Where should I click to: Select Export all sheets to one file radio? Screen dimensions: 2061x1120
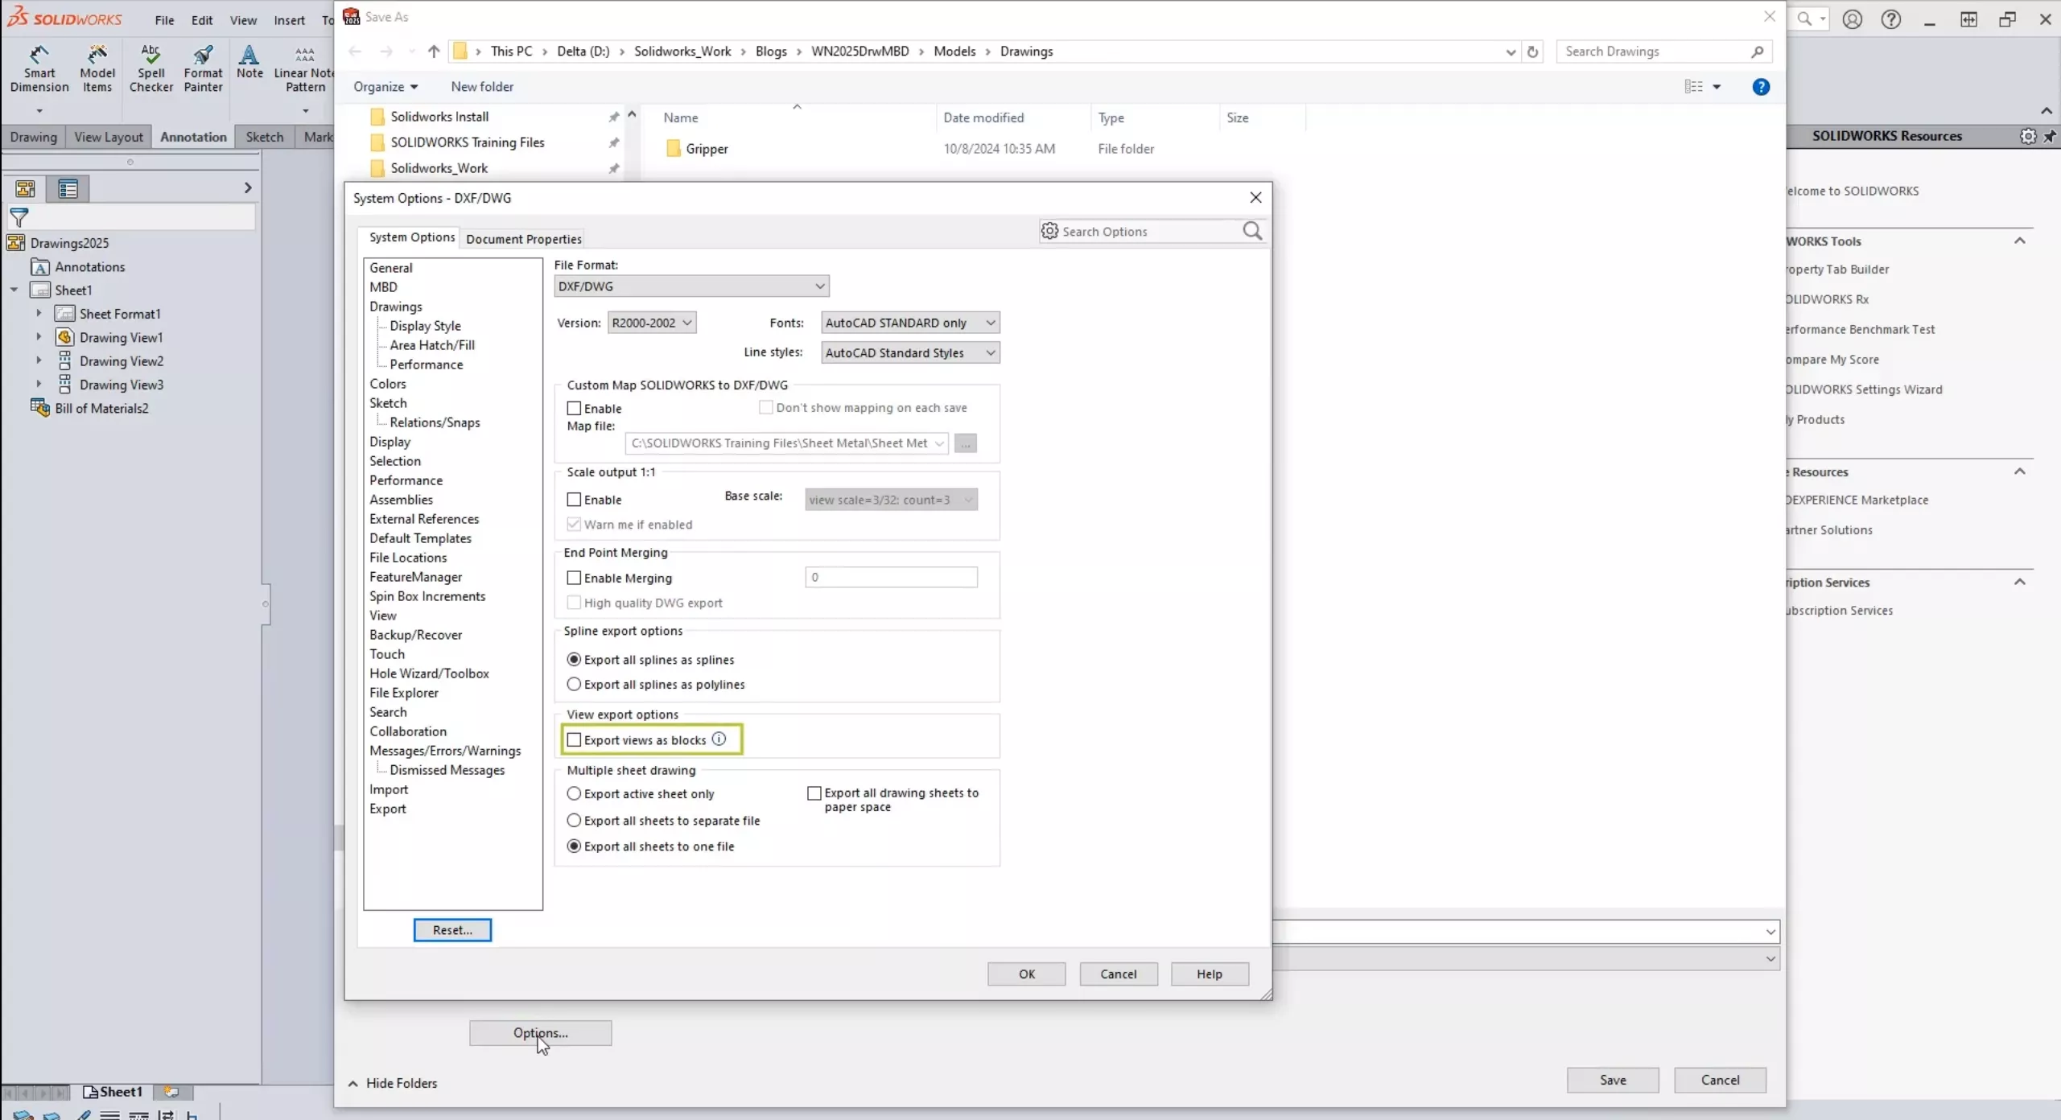574,846
